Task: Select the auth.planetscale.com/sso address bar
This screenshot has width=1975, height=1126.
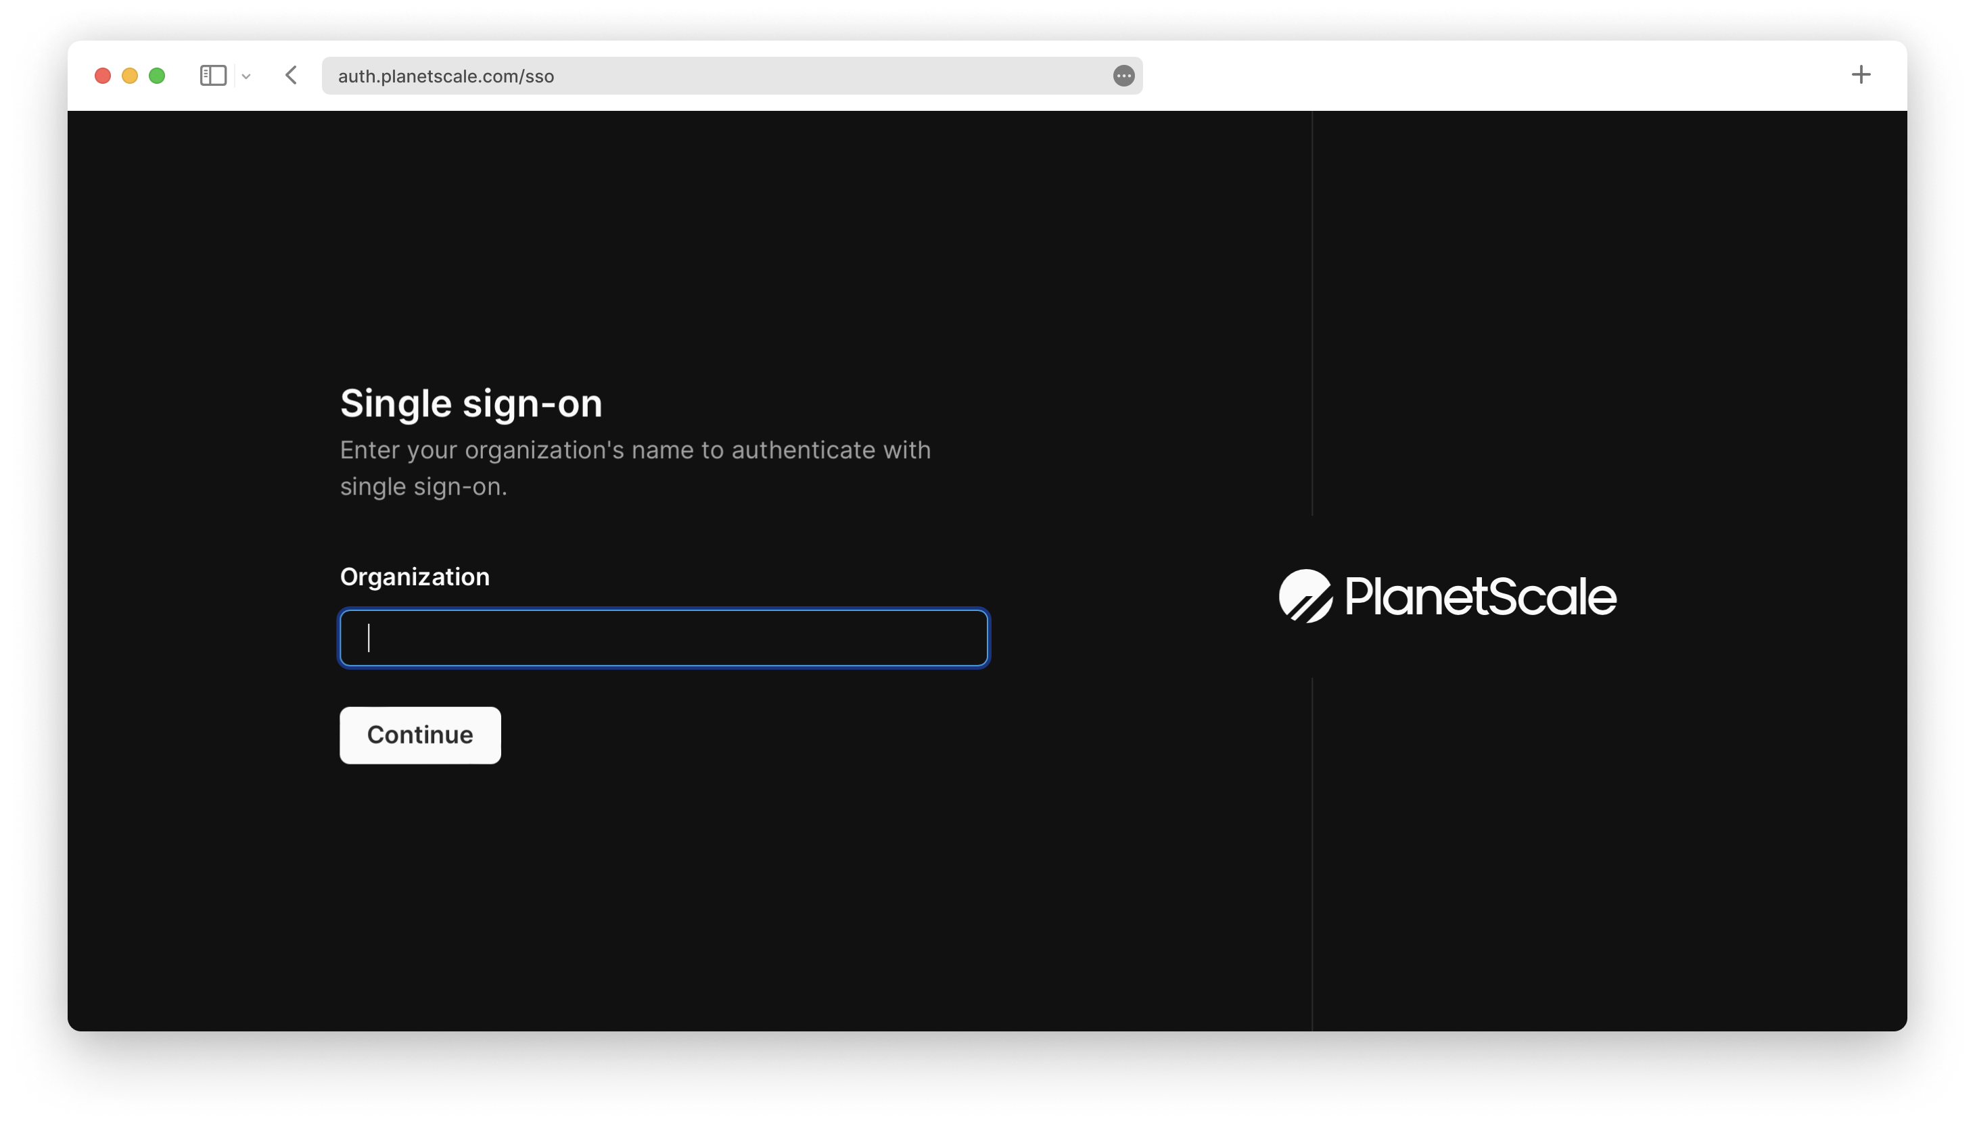Action: [x=731, y=76]
